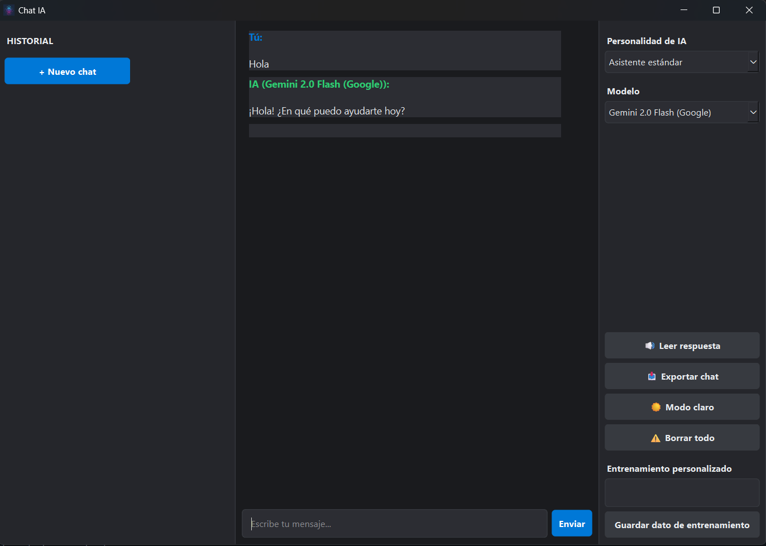Focus the Escribe tu mensaje input field
This screenshot has width=766, height=546.
pyautogui.click(x=394, y=524)
